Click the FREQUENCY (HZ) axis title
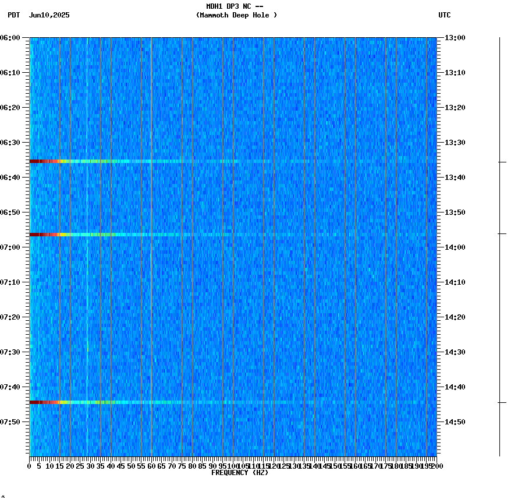 tap(240, 472)
